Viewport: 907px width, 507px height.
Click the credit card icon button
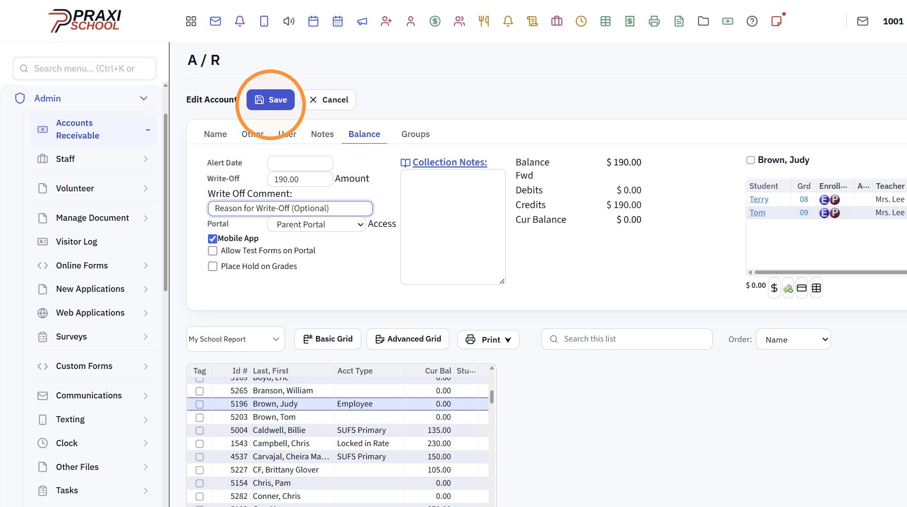coord(802,288)
